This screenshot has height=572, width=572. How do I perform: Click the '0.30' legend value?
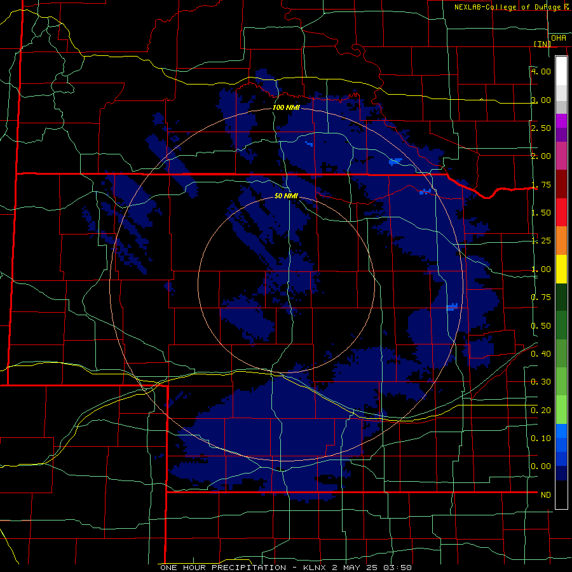click(x=541, y=382)
